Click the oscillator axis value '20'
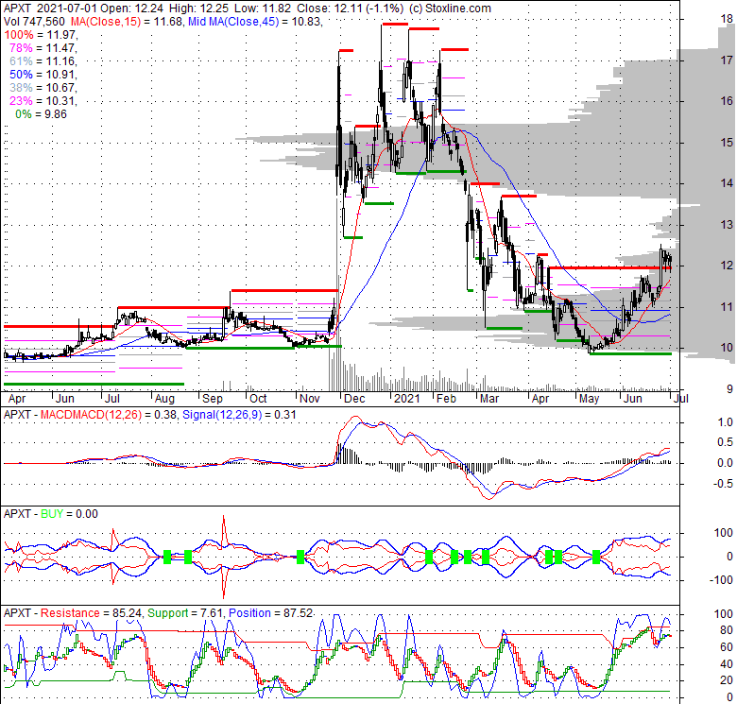This screenshot has width=737, height=704. [x=728, y=681]
